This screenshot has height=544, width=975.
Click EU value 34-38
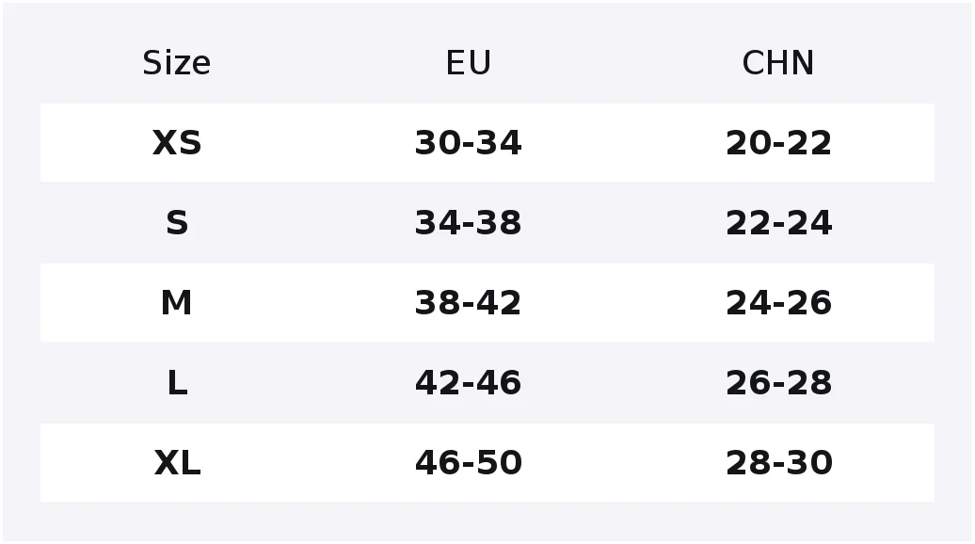point(469,222)
